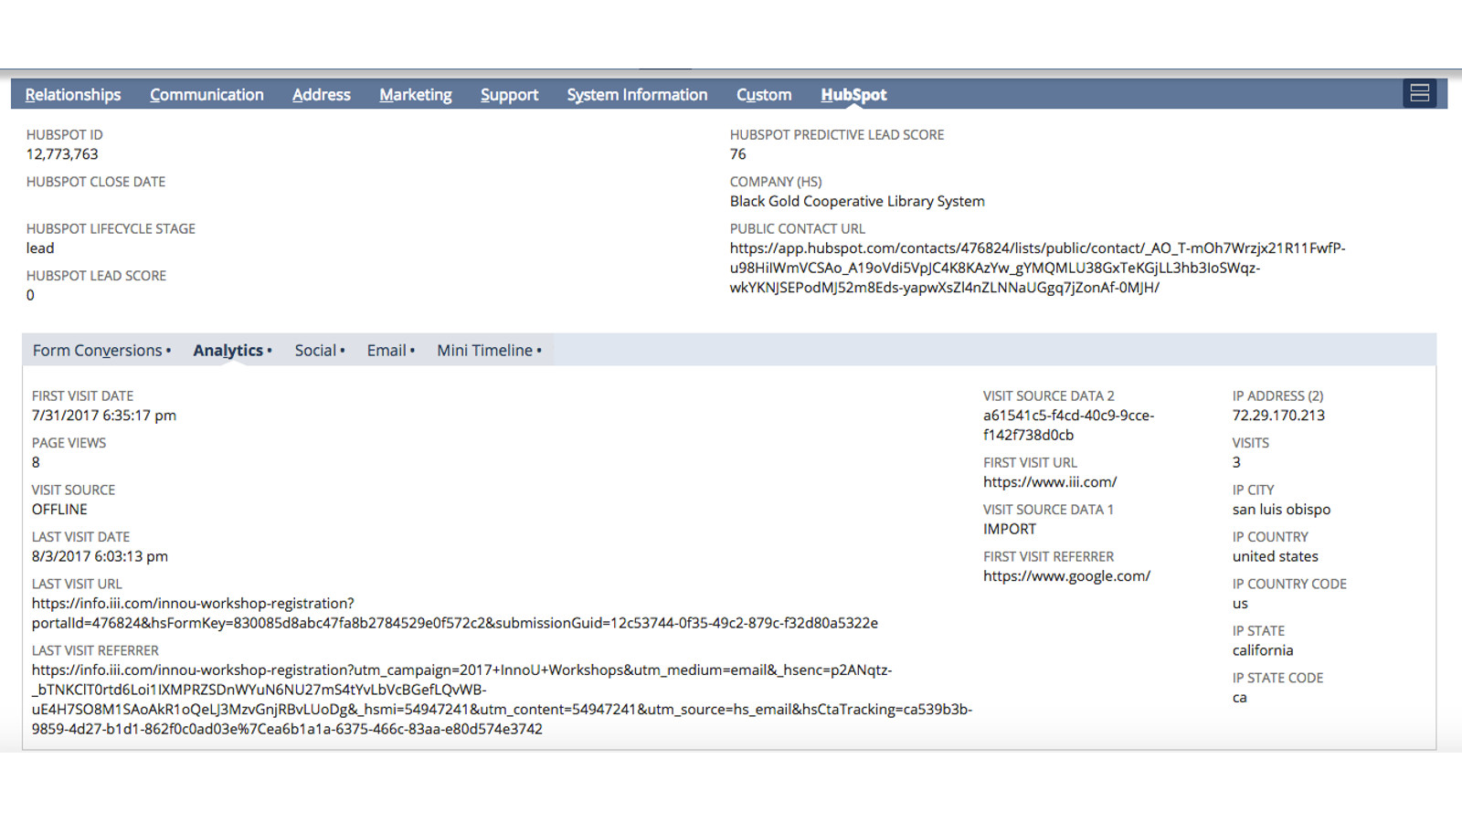This screenshot has height=822, width=1462.
Task: Follow the first visit URL www.iii.com
Action: point(1050,482)
